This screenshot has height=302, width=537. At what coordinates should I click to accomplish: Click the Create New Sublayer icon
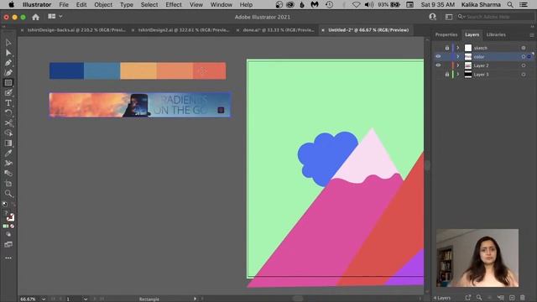[x=501, y=298]
